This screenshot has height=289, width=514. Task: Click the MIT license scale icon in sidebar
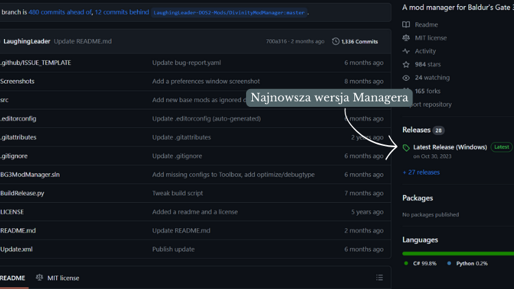(406, 38)
